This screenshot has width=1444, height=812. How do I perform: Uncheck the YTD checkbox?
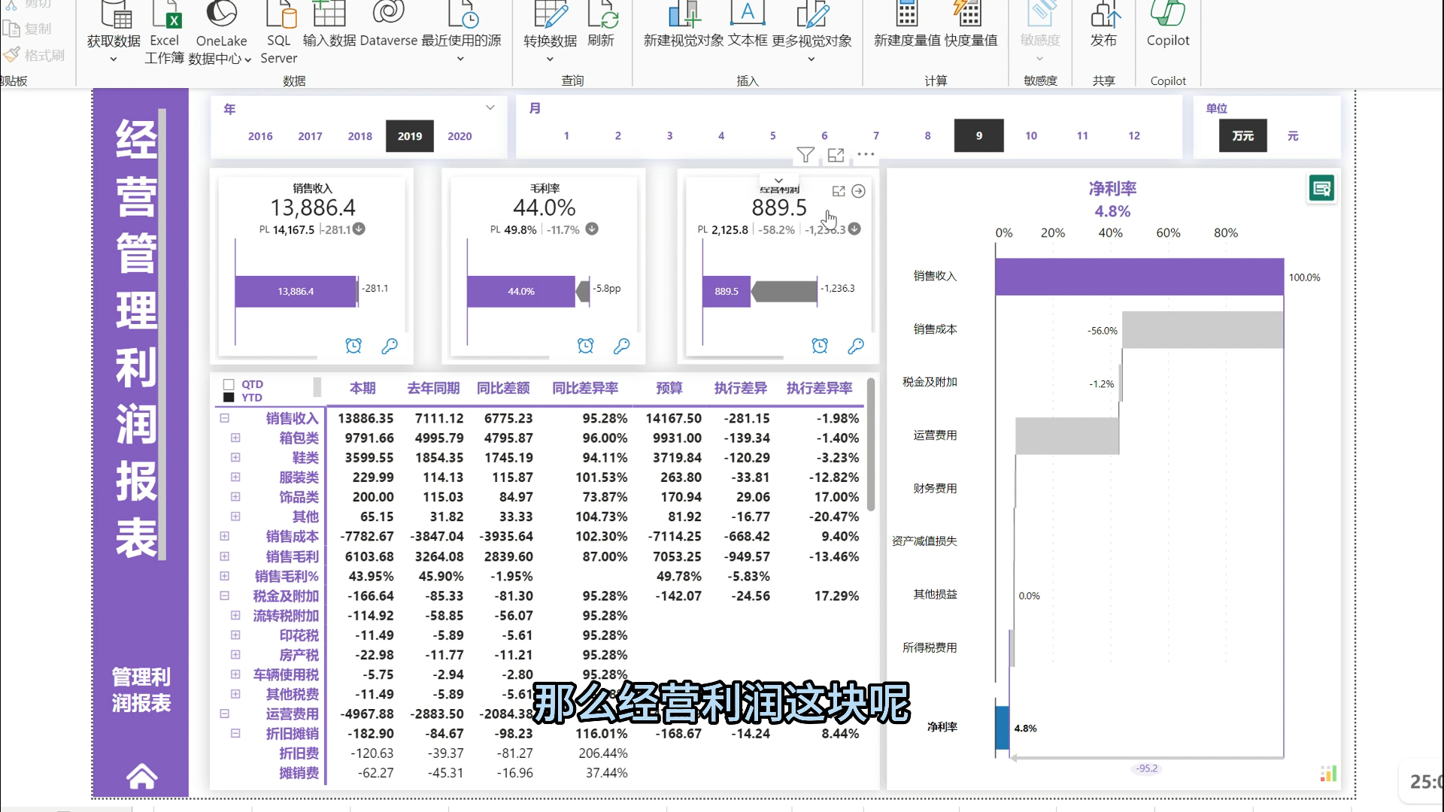[229, 397]
